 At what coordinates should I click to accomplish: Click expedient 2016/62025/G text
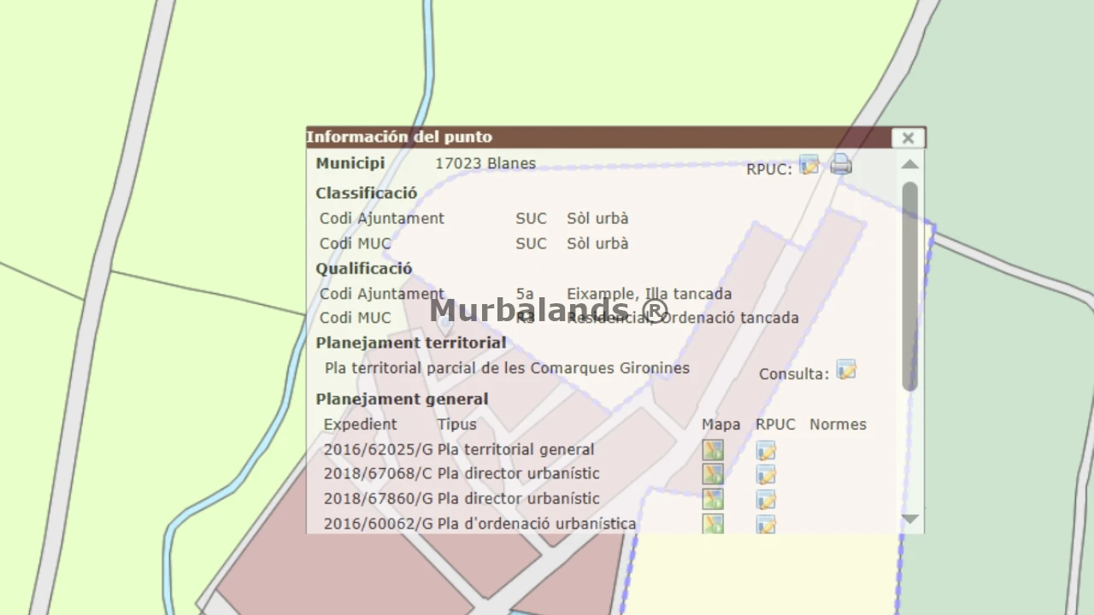coord(378,449)
